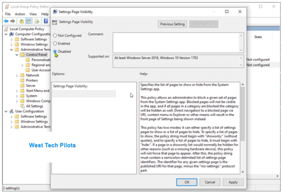Select the Disabled radio button
Viewport: 282px width, 194px height.
[55, 52]
